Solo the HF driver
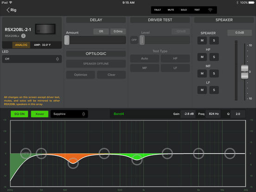This screenshot has height=192, width=256. 214,57
